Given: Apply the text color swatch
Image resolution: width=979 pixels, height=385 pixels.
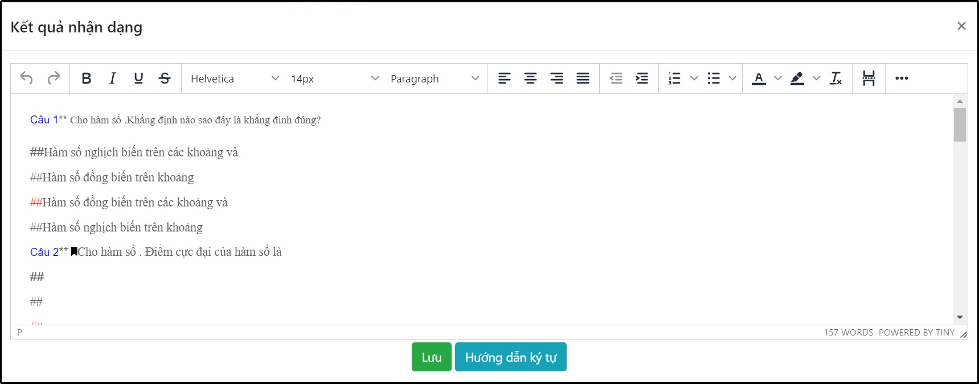Looking at the screenshot, I should [x=759, y=78].
